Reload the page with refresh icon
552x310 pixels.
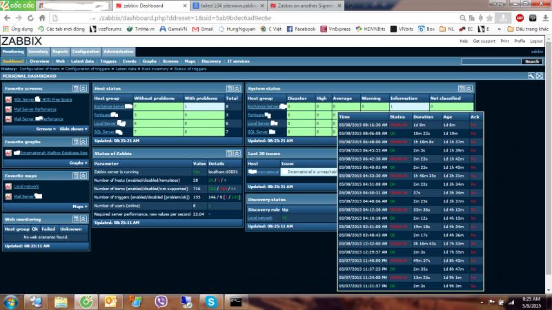(x=30, y=18)
